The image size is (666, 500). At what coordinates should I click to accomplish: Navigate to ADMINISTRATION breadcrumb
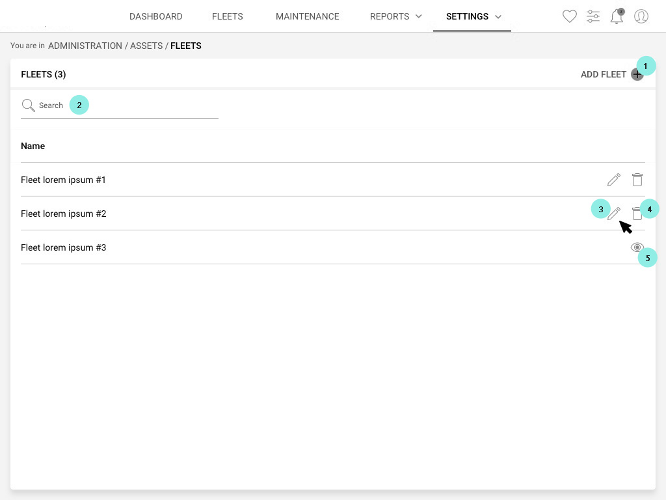tap(85, 46)
